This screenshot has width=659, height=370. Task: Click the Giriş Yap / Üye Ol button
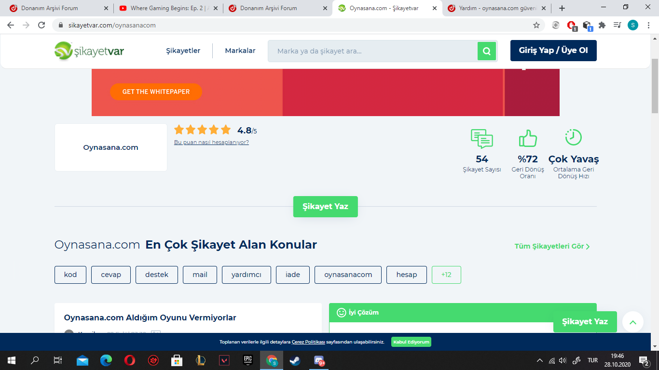553,51
